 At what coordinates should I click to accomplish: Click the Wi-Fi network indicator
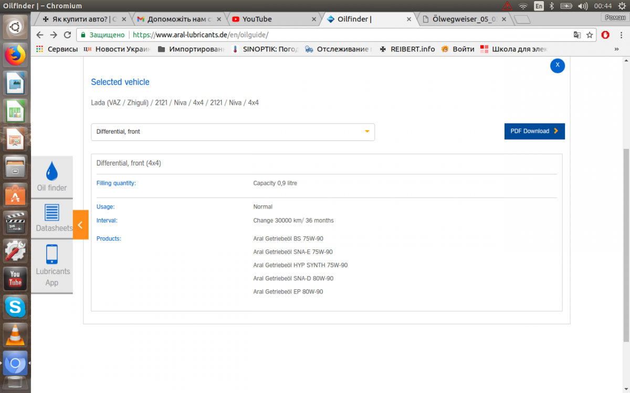tap(523, 6)
